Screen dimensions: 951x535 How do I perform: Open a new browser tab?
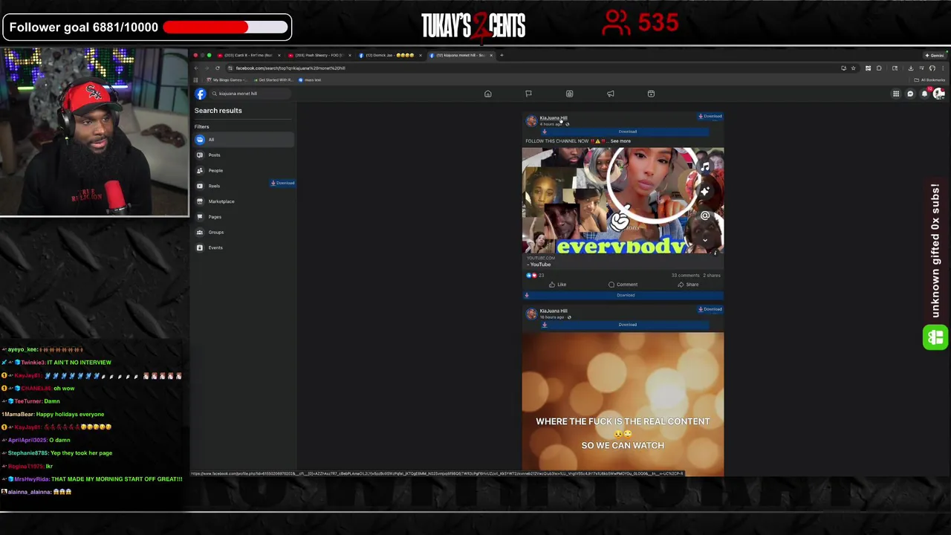point(502,55)
